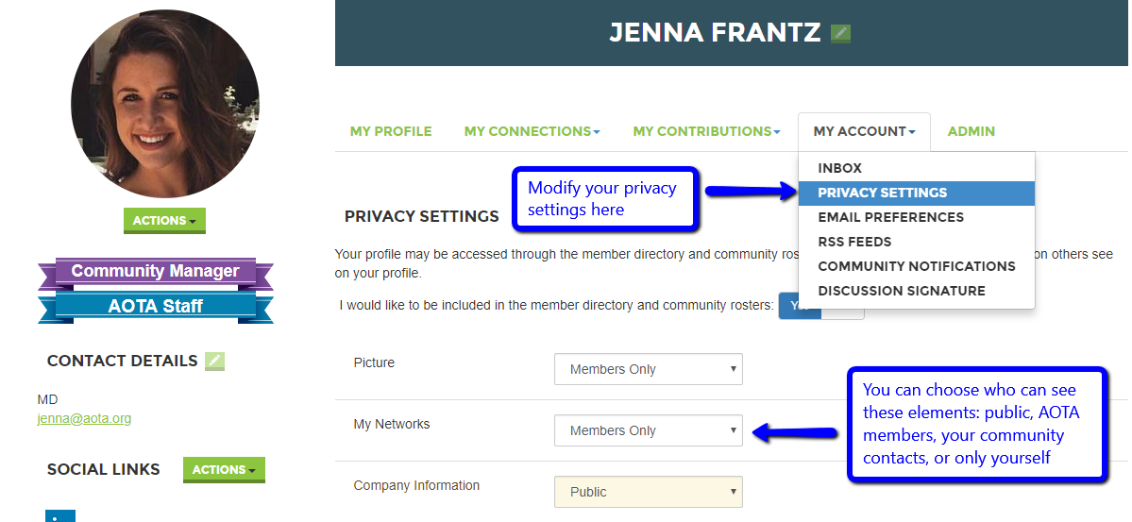Viewport: 1132px width, 522px height.
Task: Open the My Networks visibility dropdown
Action: (x=649, y=430)
